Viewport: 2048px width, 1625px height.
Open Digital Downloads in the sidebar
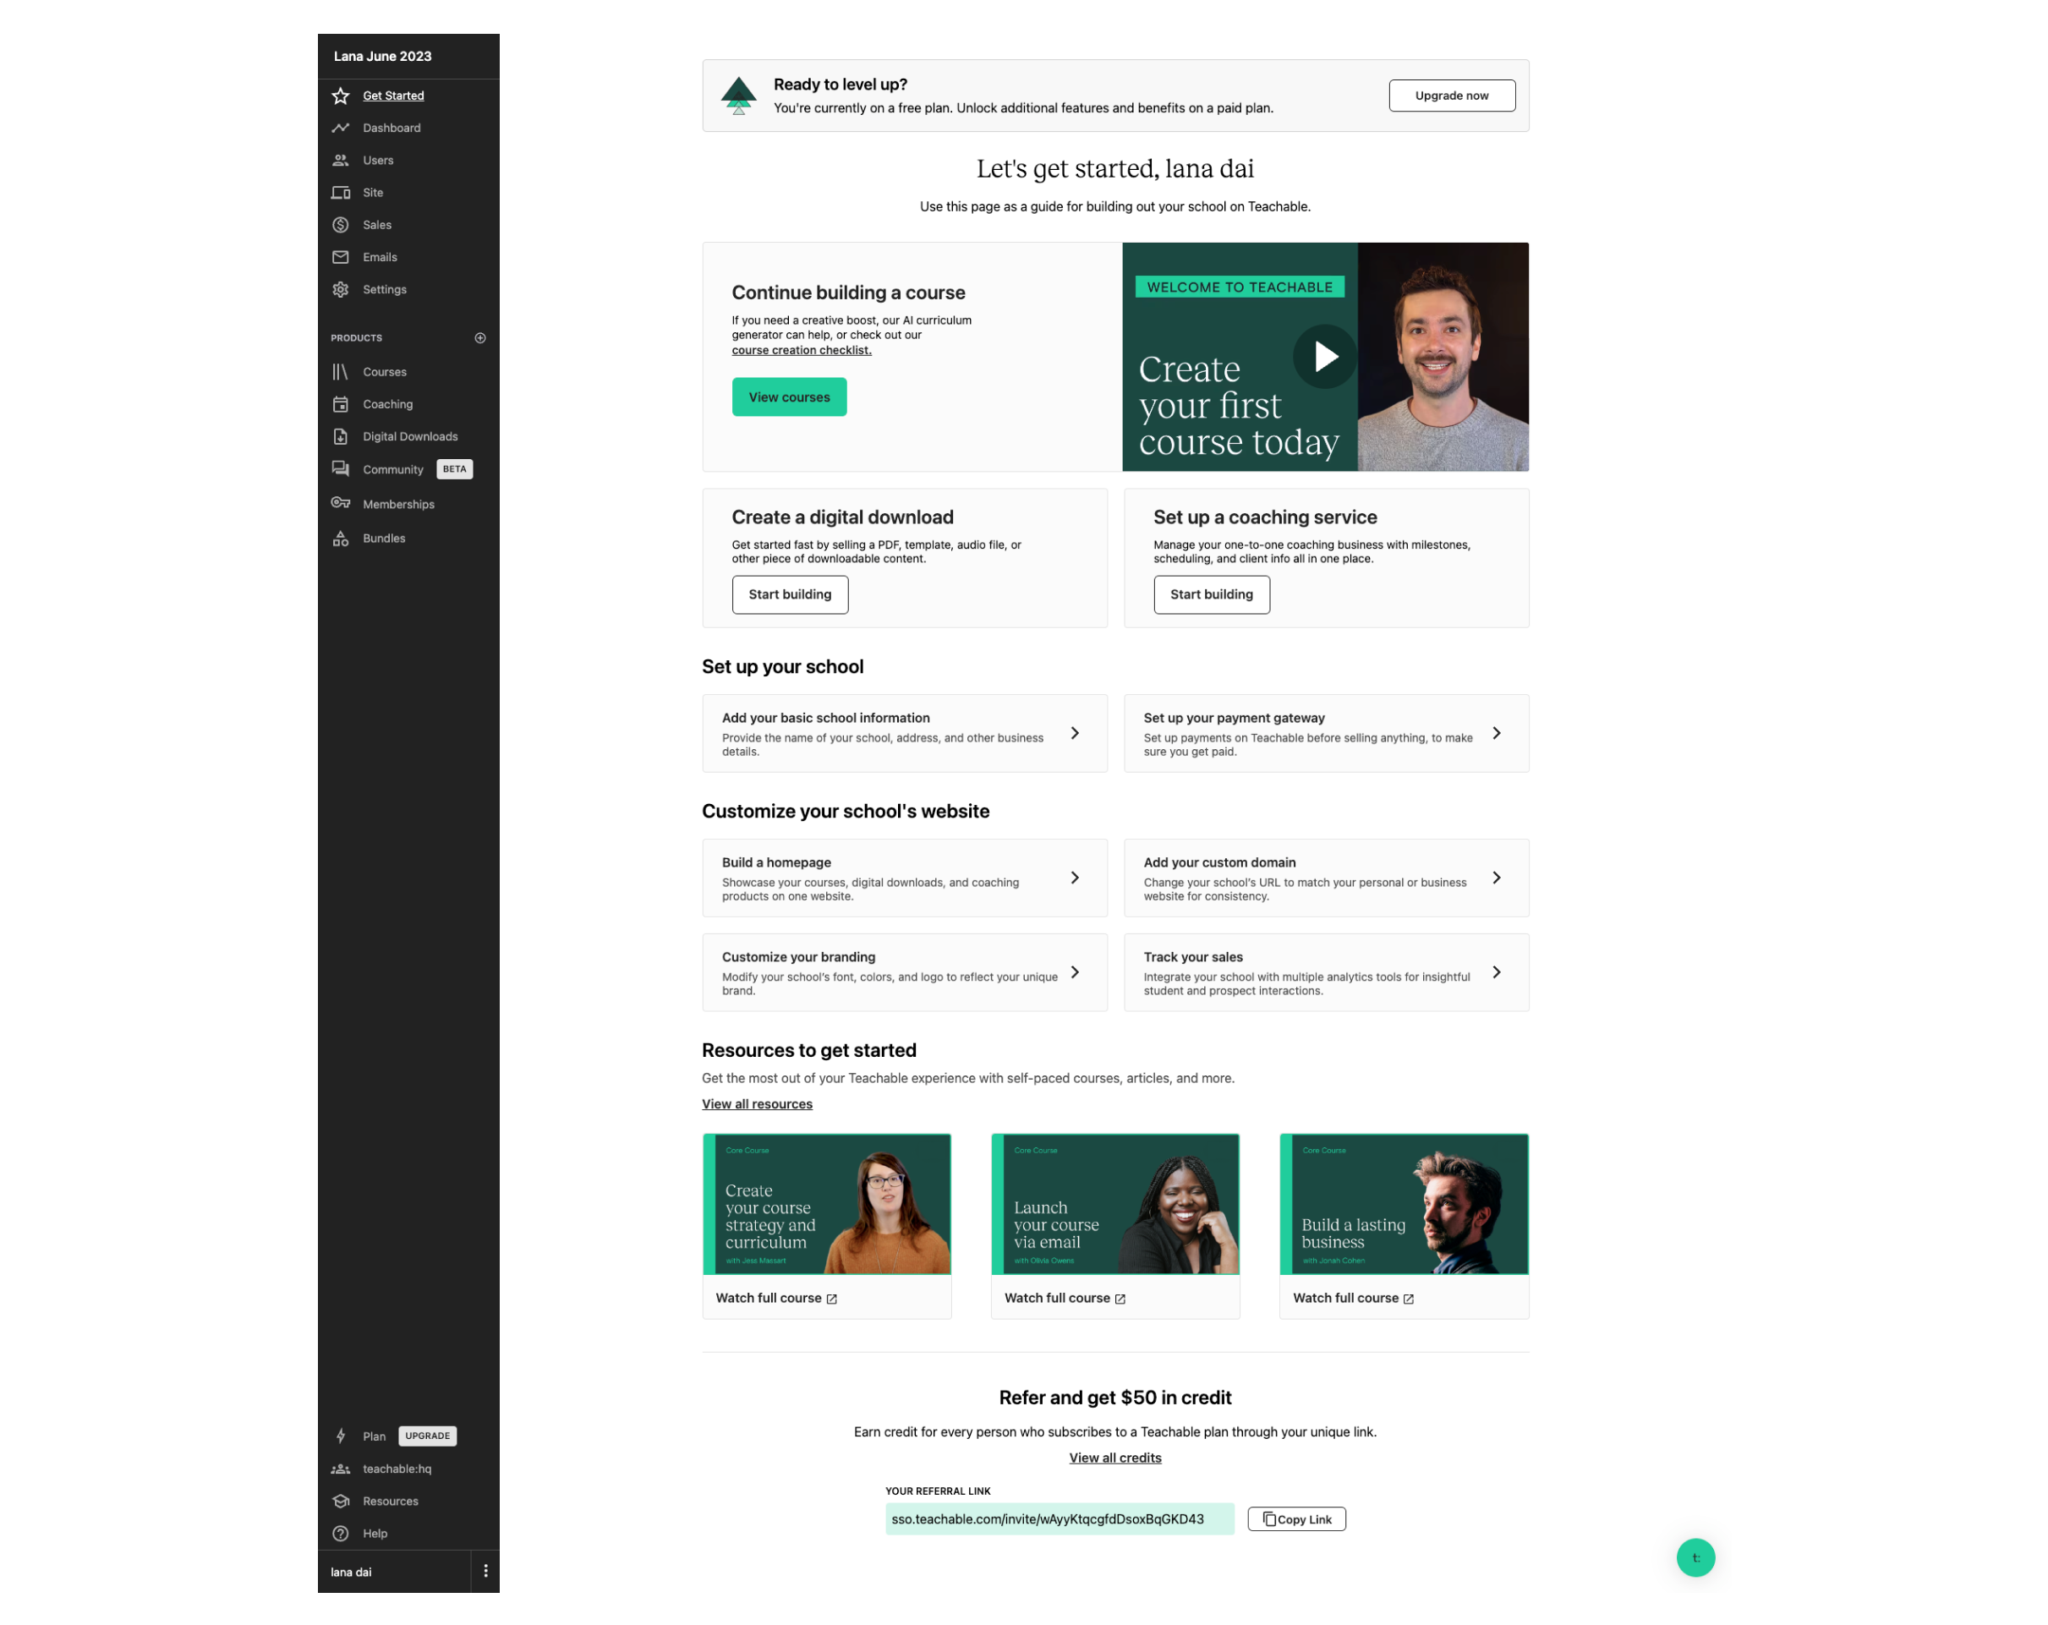(x=409, y=437)
